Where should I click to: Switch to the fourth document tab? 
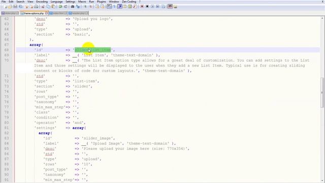(78, 13)
